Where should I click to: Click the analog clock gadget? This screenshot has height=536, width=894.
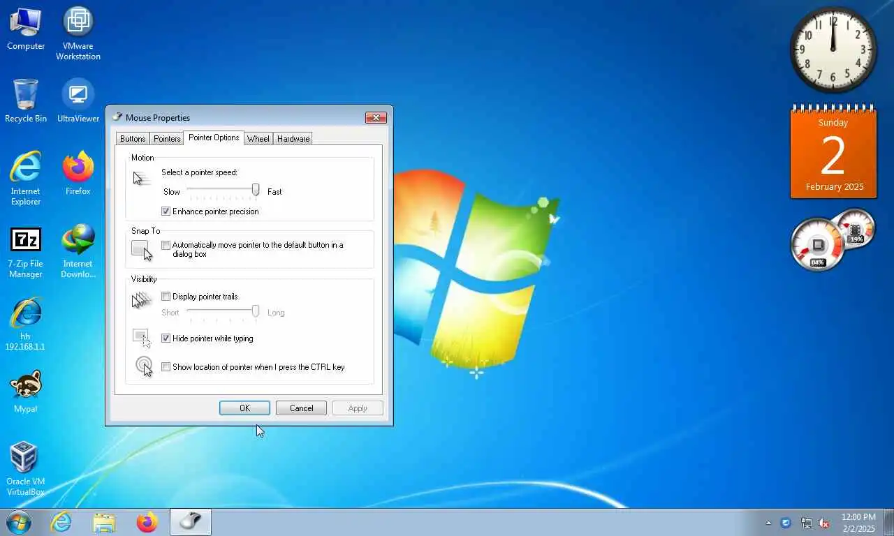833,50
